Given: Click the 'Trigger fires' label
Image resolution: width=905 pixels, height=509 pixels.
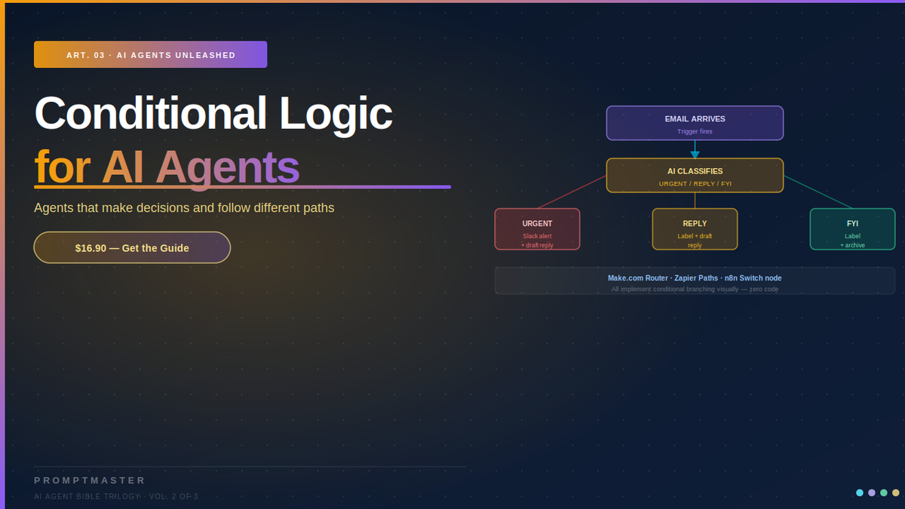Looking at the screenshot, I should click(695, 131).
